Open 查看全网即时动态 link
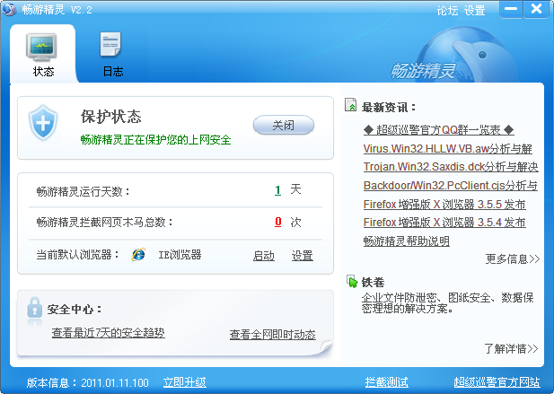This screenshot has width=554, height=394. tap(272, 335)
